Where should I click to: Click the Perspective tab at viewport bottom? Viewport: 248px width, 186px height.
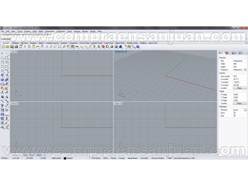point(16,155)
